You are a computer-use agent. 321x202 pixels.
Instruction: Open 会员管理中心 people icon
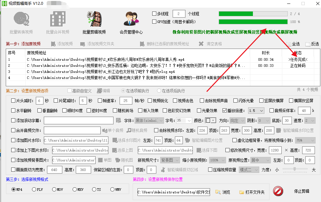pyautogui.click(x=131, y=19)
